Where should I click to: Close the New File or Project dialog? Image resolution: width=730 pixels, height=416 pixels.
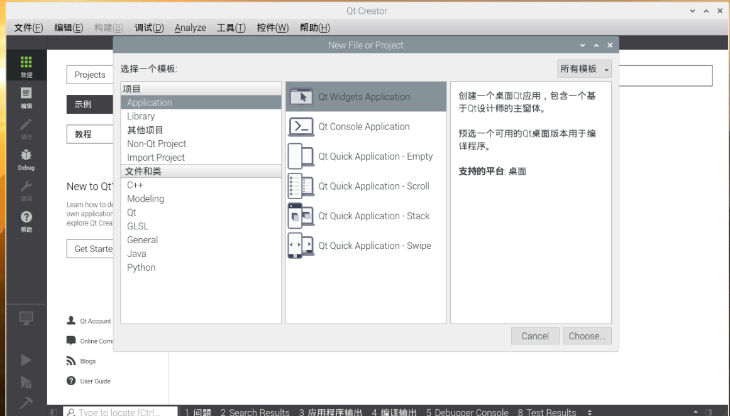[610, 45]
